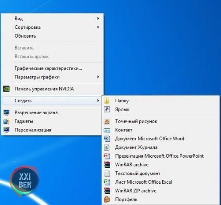This screenshot has height=205, width=221.
Task: Click the XXI ВЕК logo badge
Action: point(24,181)
